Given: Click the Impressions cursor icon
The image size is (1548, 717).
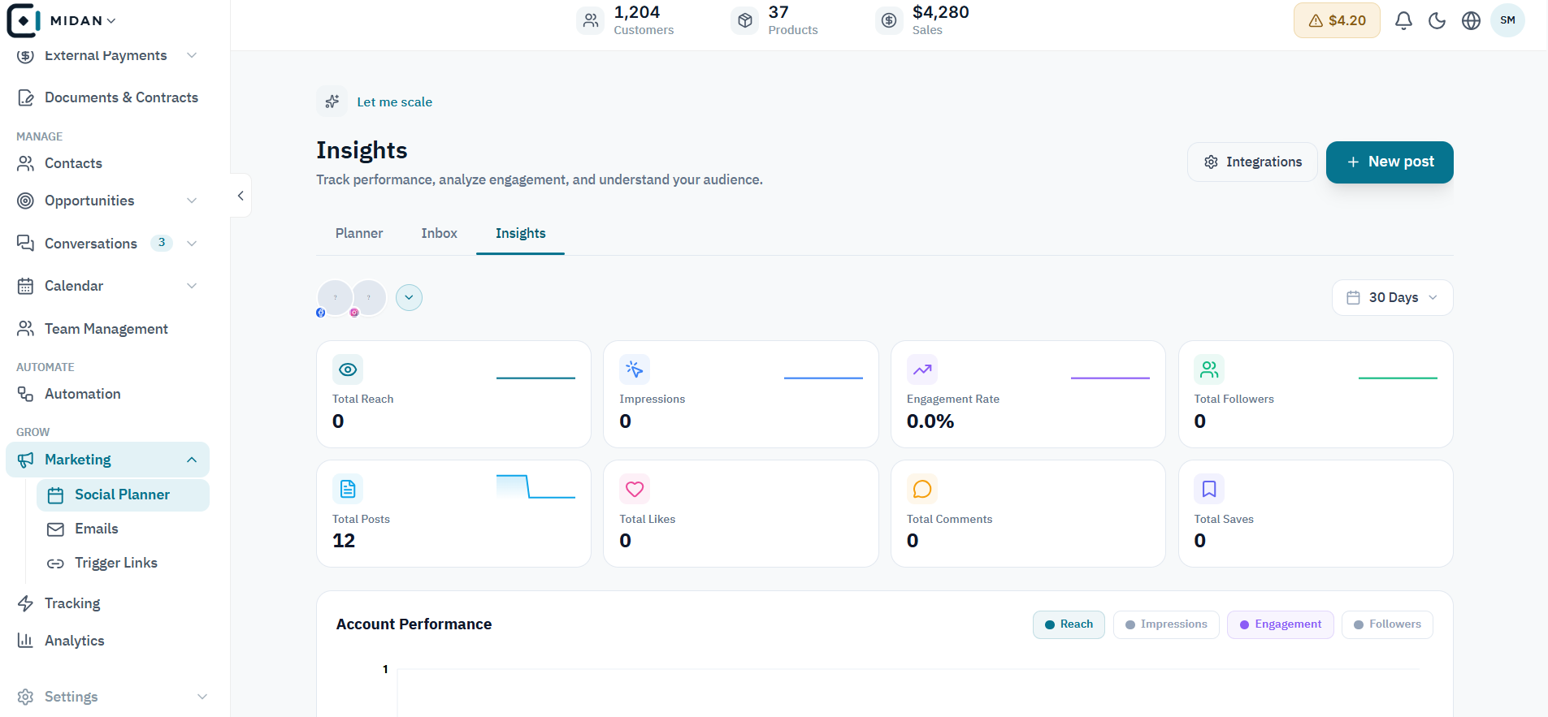Looking at the screenshot, I should pos(635,369).
